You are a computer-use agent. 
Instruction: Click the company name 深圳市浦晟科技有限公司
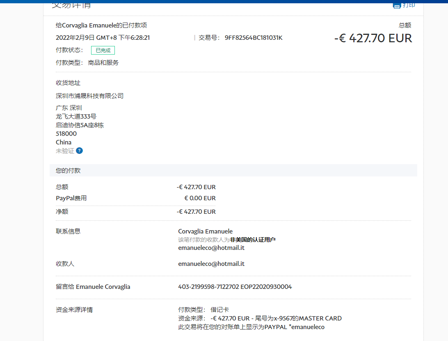click(x=89, y=96)
